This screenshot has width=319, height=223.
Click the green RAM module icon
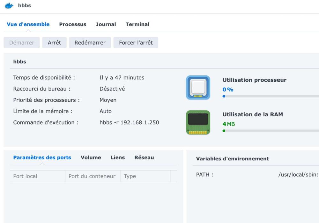click(x=198, y=122)
